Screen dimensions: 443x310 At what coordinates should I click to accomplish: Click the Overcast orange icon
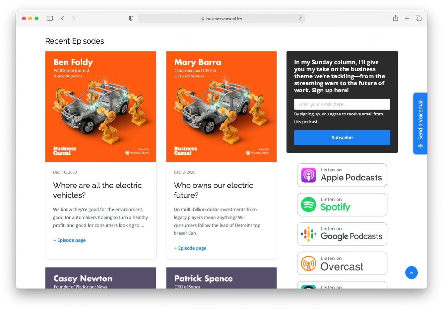tap(309, 263)
